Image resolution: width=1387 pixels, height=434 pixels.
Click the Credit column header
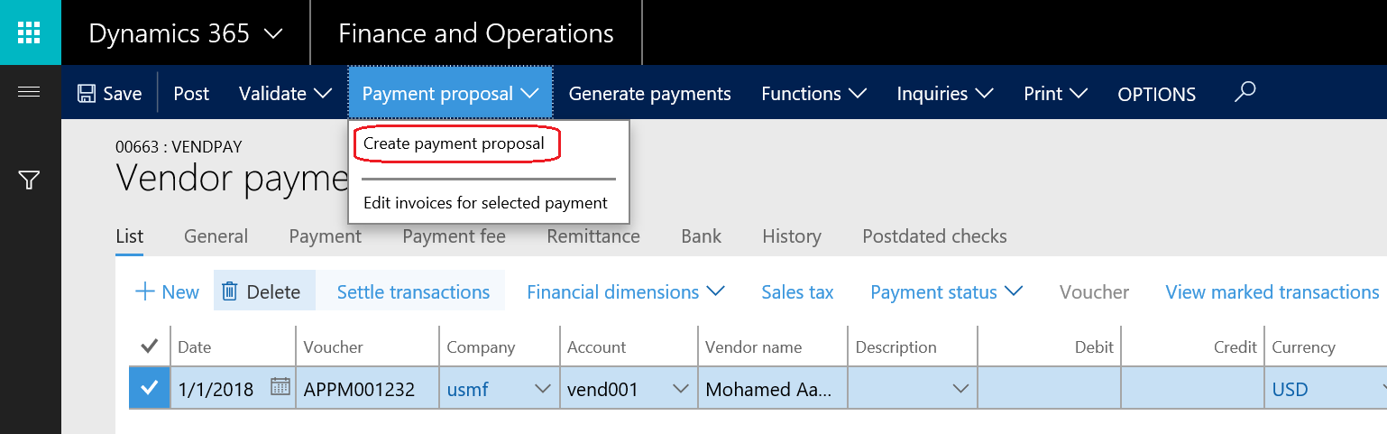[1235, 347]
